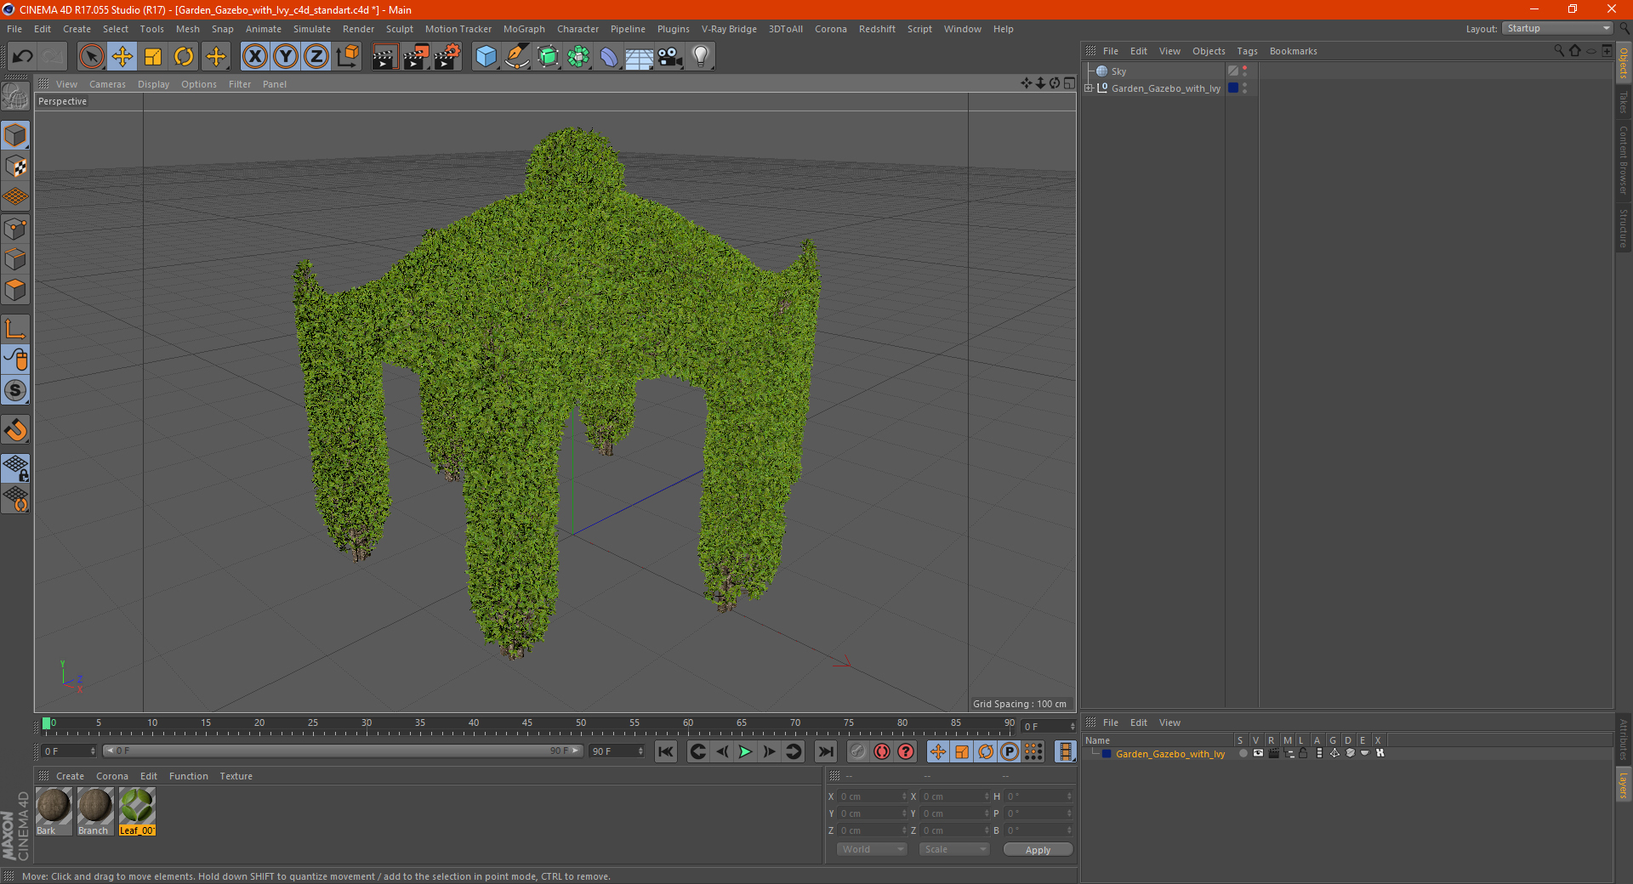Click the X position coordinate field
1633x884 pixels.
[x=872, y=796]
